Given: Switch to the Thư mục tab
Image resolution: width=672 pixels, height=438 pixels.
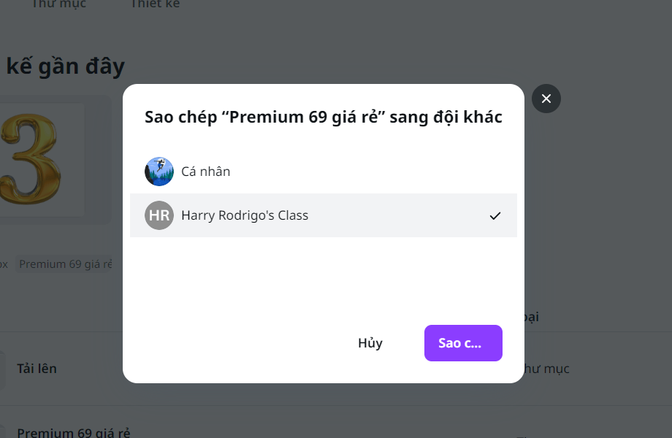Looking at the screenshot, I should 58,4.
